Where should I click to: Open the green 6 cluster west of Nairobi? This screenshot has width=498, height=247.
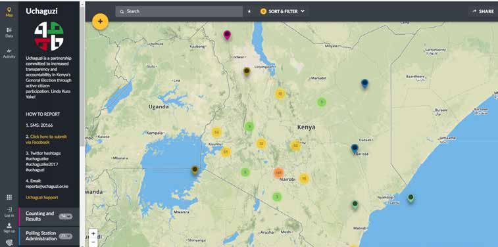coord(245,173)
